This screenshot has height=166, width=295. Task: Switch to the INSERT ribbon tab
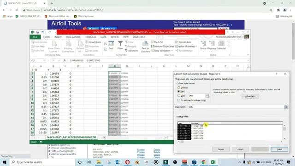58,37
